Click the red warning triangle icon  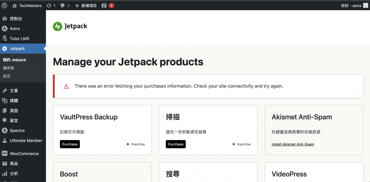tap(66, 86)
